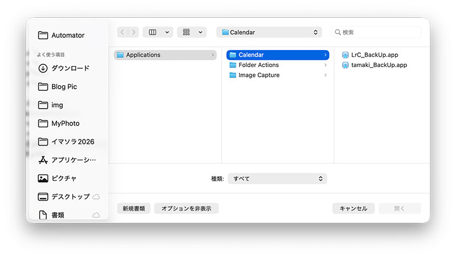Select the img sidebar folder
Screen dimensions: 456x257
[x=57, y=105]
